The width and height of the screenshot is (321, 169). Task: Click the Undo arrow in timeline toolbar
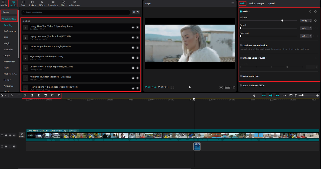click(12, 95)
